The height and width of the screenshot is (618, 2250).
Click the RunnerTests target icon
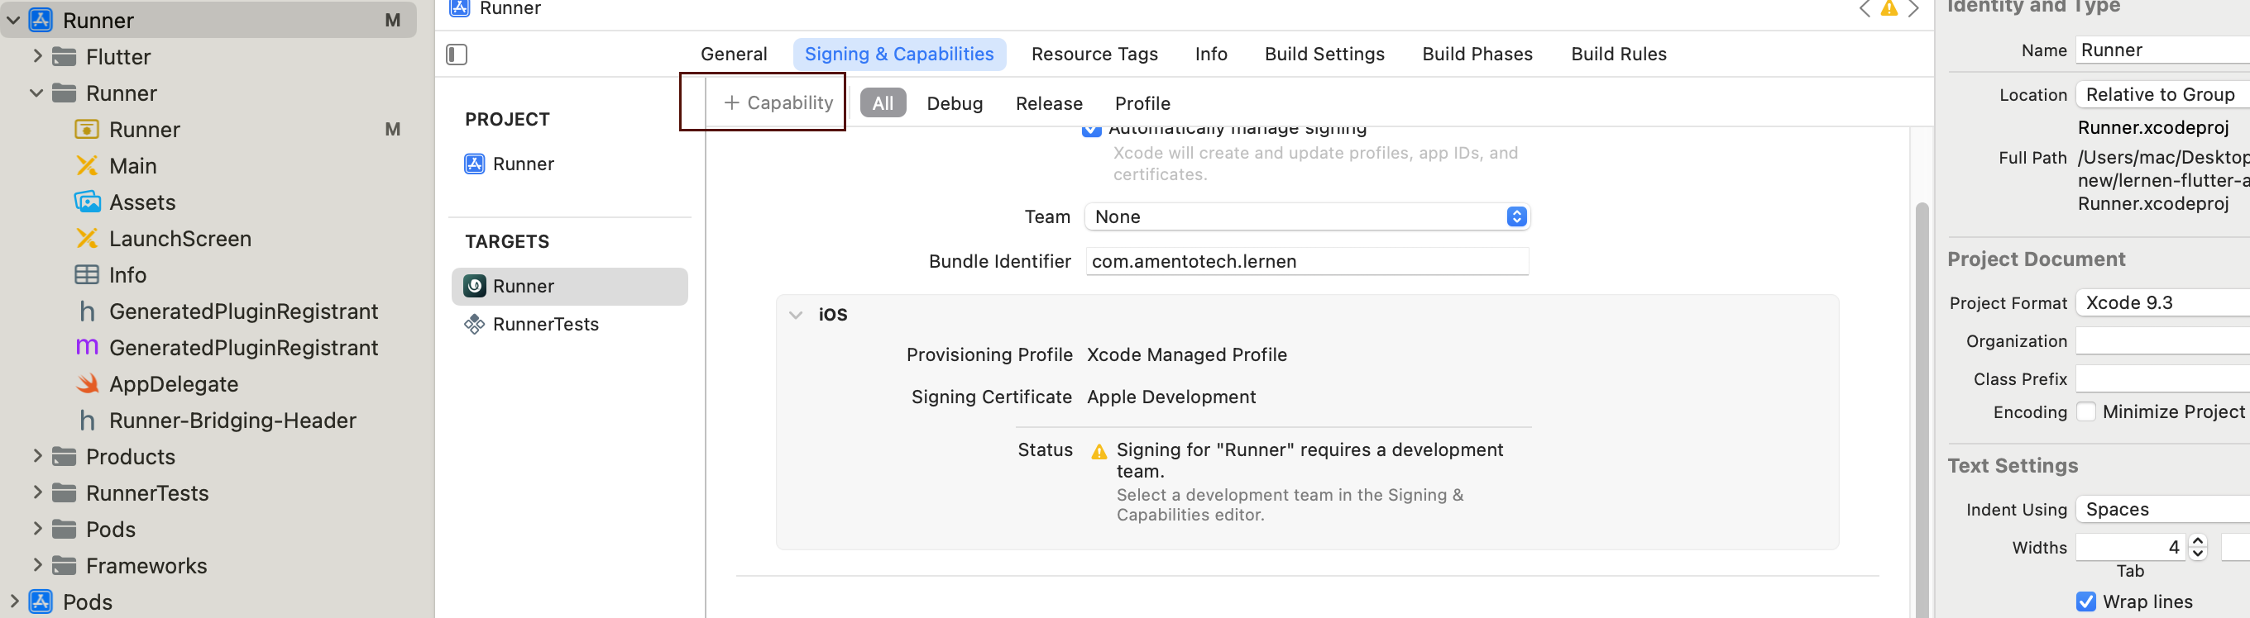(474, 325)
